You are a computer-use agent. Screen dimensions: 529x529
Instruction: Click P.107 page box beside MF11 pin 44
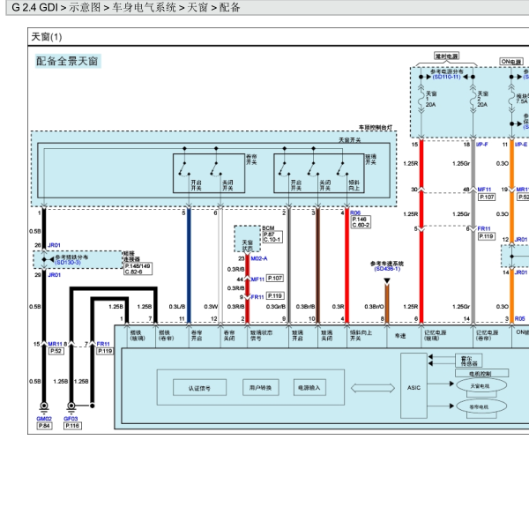(275, 279)
